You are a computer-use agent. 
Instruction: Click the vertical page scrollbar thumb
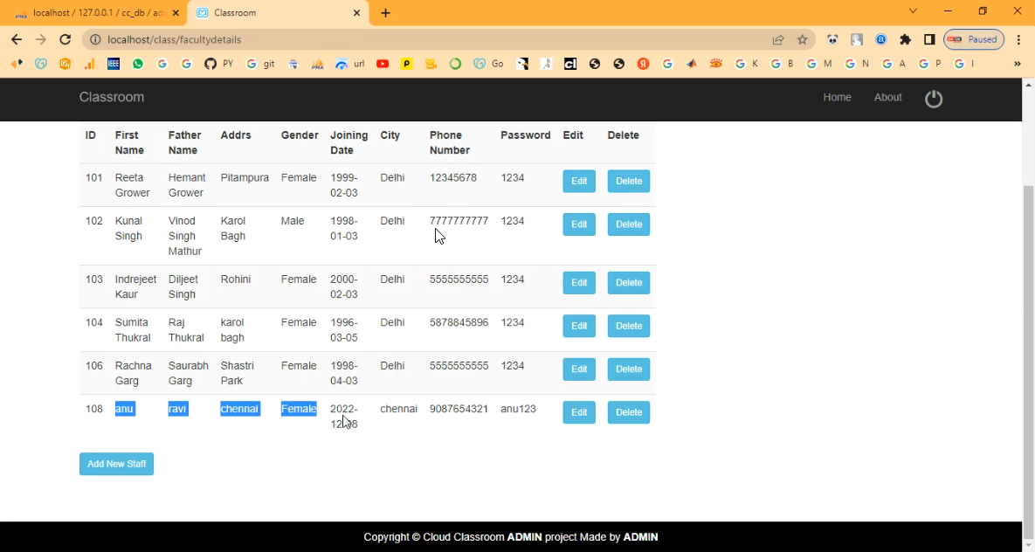tap(1028, 349)
